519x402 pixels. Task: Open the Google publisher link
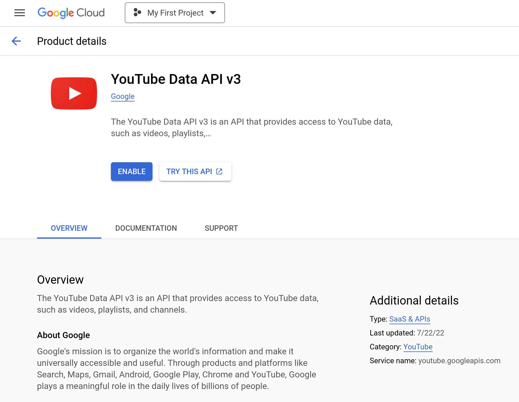(123, 96)
